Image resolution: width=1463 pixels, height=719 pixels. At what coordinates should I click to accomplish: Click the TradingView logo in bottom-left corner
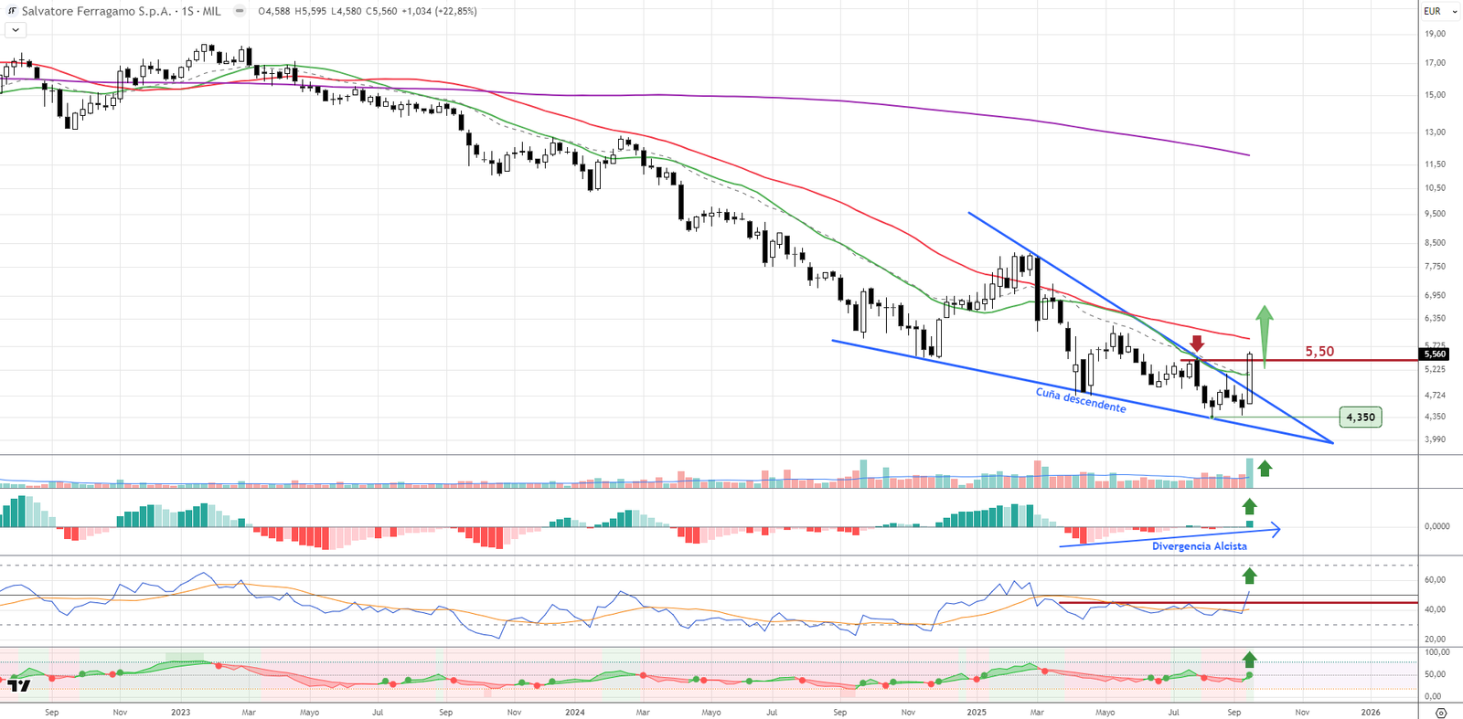tap(19, 685)
